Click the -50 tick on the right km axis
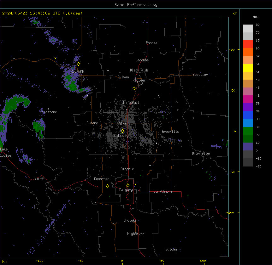This screenshot has width=272, height=265. pos(232,172)
